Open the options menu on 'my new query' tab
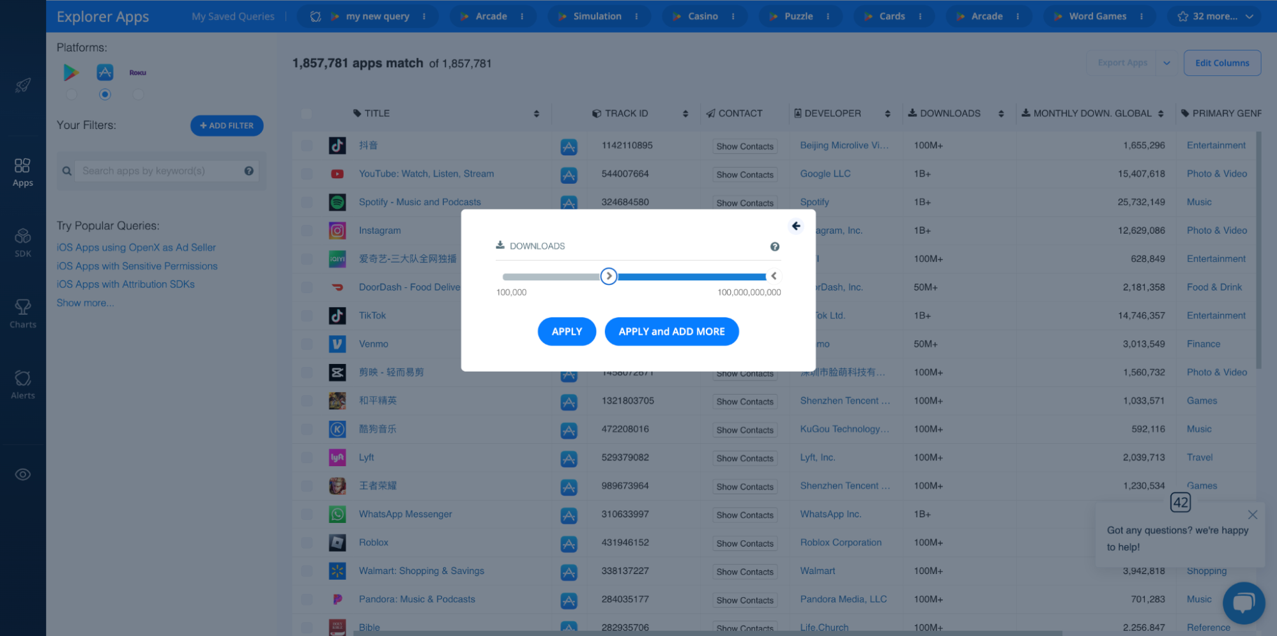 pyautogui.click(x=424, y=17)
